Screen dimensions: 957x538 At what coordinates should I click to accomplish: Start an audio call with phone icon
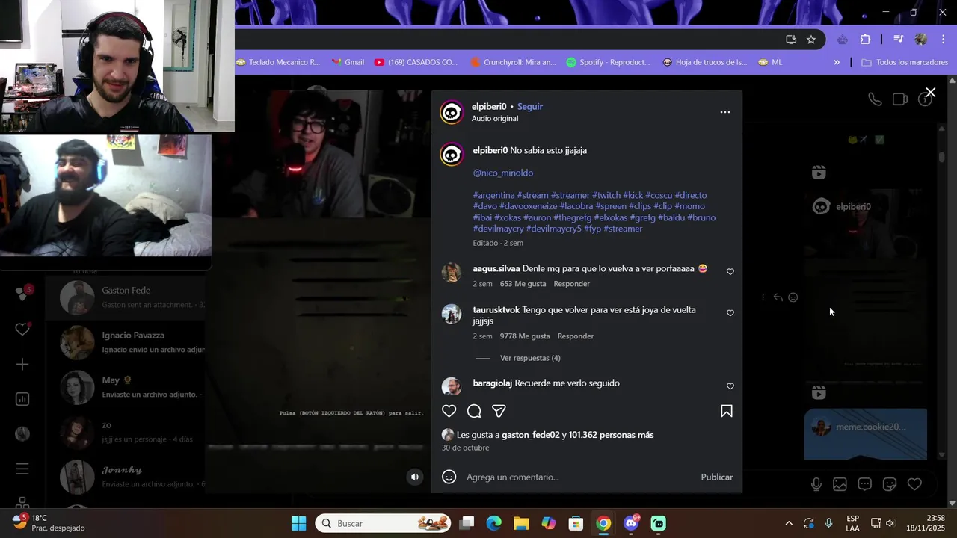point(875,99)
